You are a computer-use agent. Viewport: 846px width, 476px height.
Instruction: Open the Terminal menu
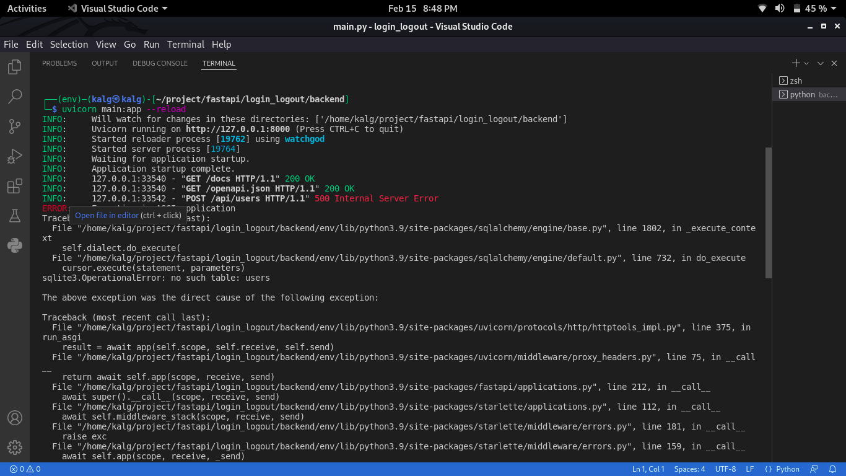pos(185,44)
